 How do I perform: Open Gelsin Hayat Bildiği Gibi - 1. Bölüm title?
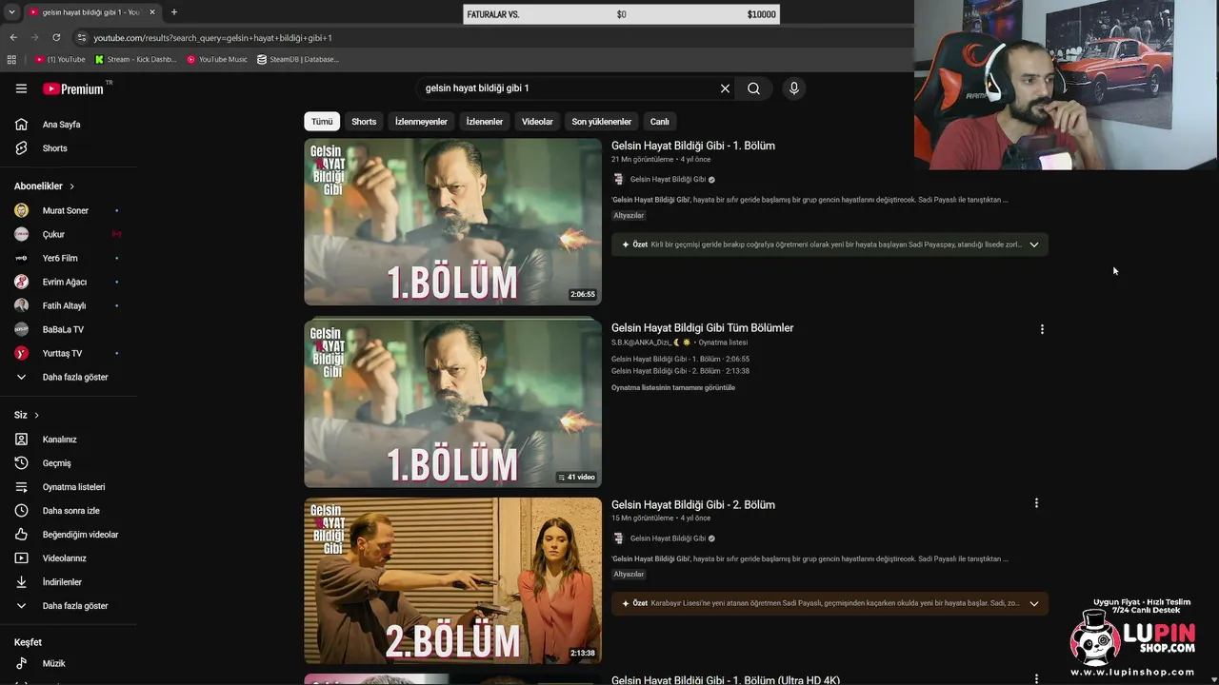693,146
